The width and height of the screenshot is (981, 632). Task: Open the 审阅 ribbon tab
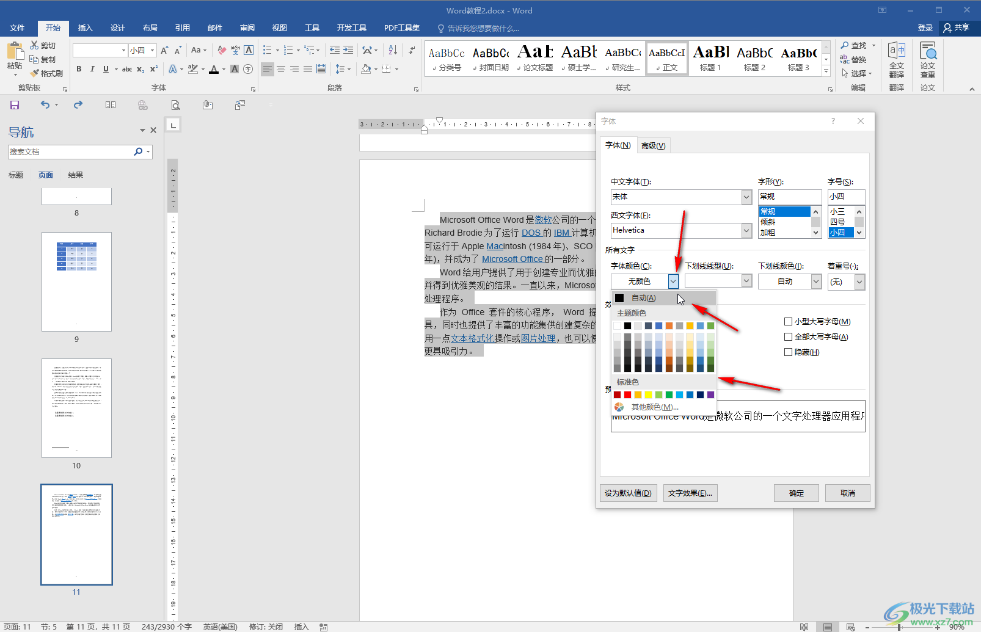(x=247, y=28)
